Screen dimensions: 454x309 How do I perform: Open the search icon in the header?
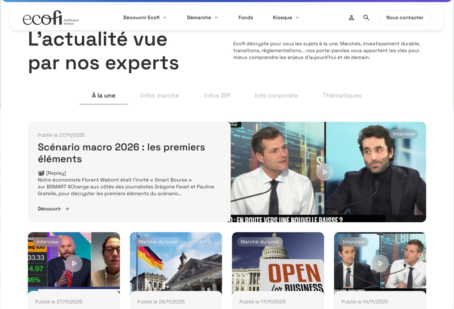[x=366, y=18]
